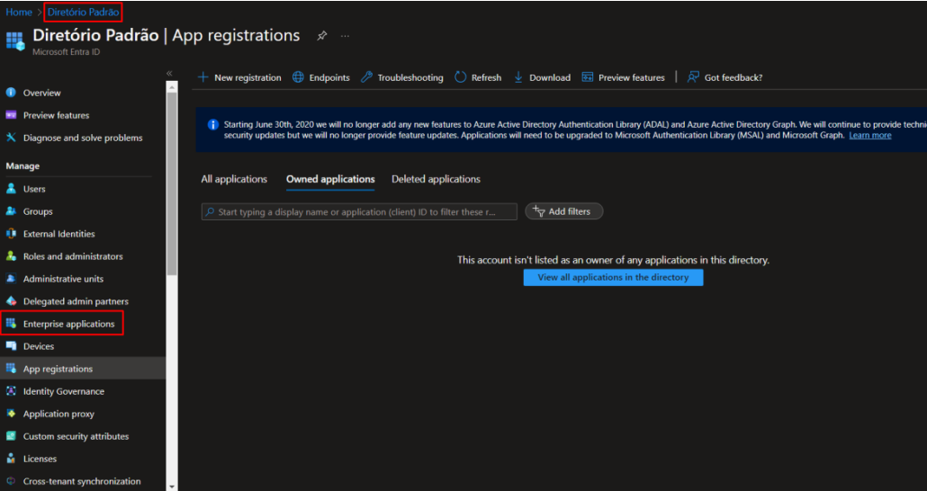Image resolution: width=927 pixels, height=491 pixels.
Task: Pin the App registrations page
Action: point(321,36)
